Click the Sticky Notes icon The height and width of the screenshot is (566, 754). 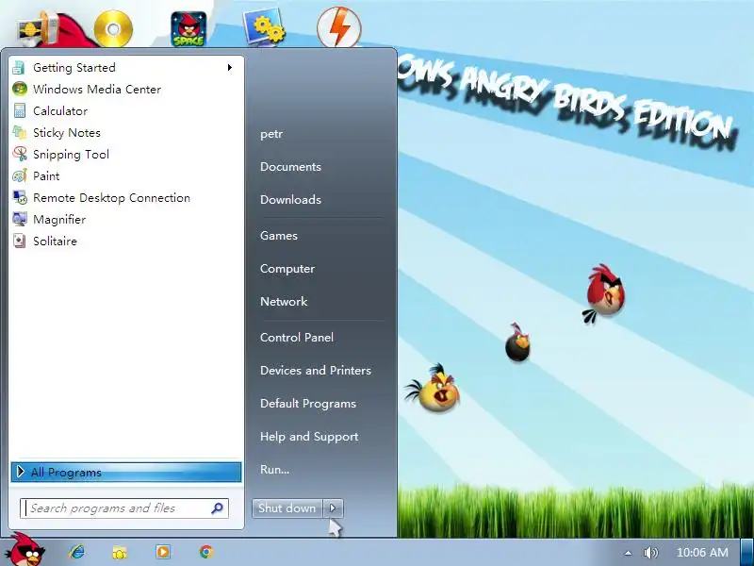coord(19,132)
